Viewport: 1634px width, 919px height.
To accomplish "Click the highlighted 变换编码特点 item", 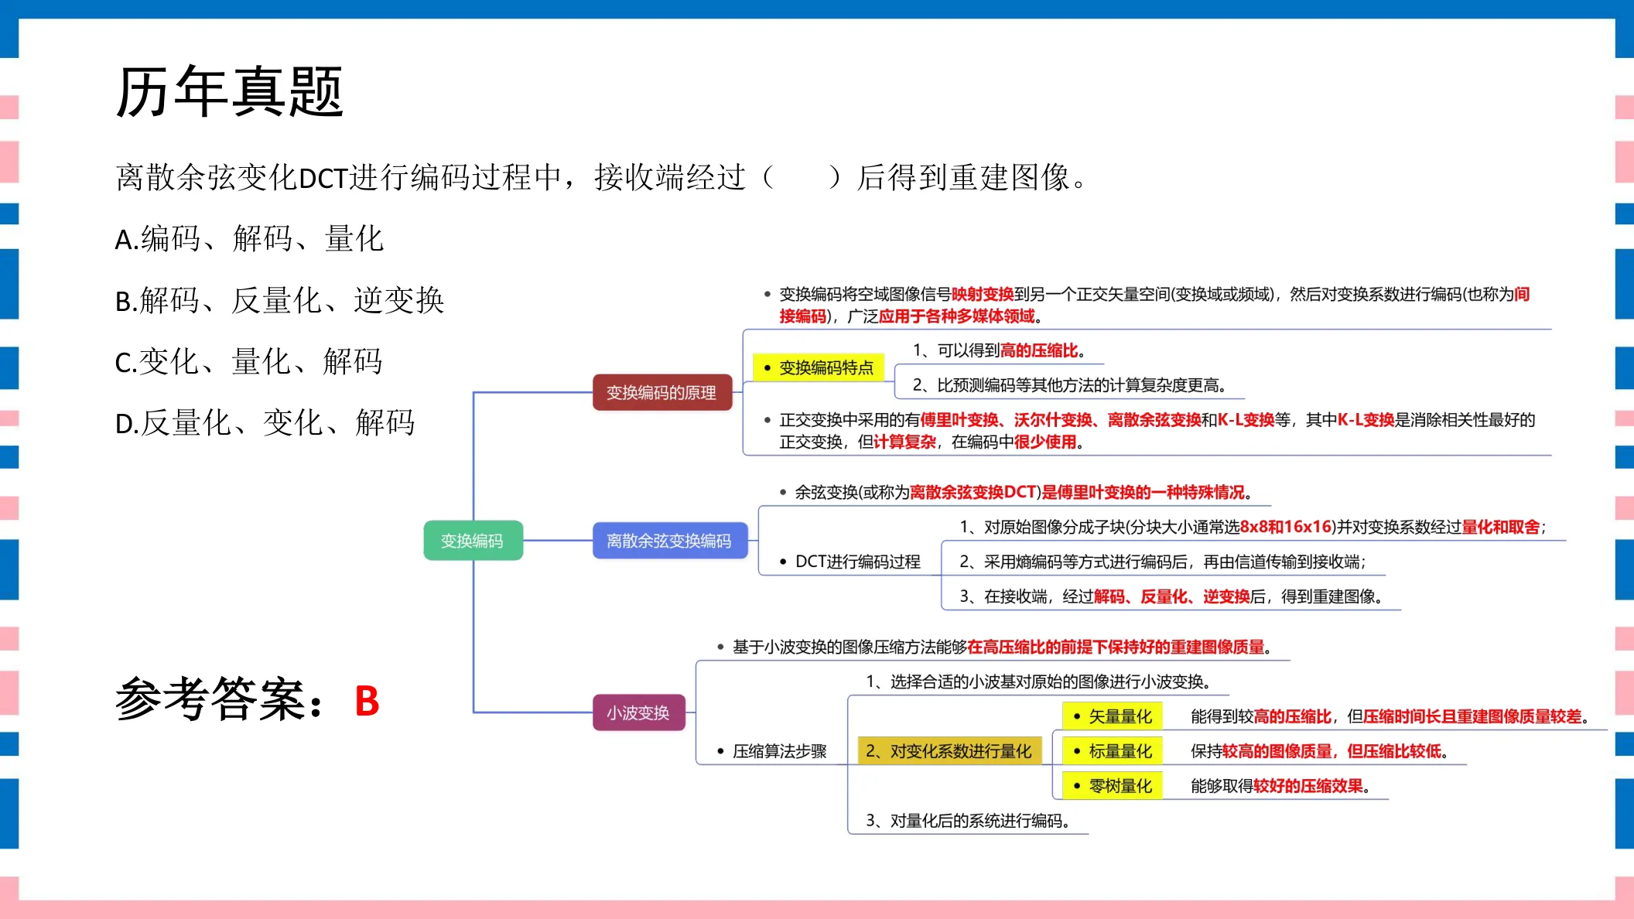I will (819, 367).
